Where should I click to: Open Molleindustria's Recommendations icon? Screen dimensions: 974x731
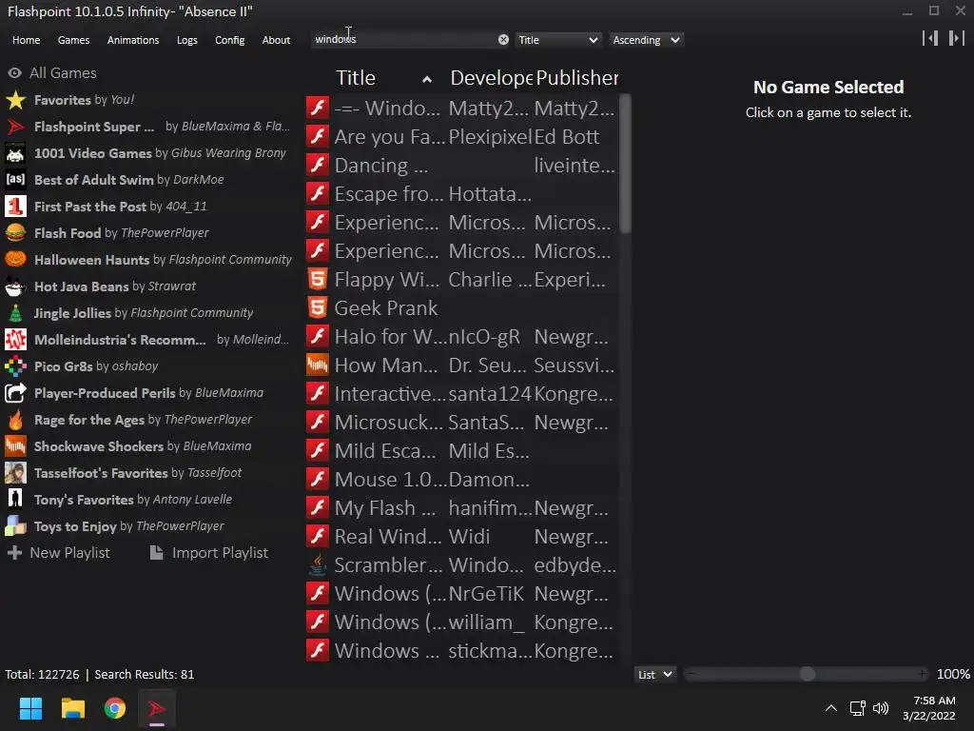(x=15, y=340)
